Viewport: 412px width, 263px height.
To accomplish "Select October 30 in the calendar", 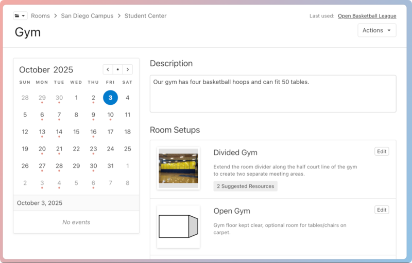I will click(x=93, y=166).
